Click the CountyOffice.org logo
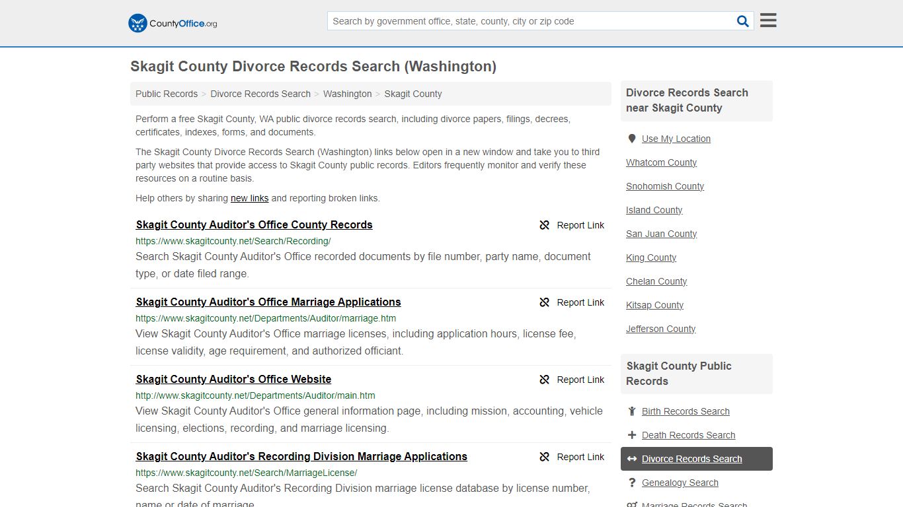 coord(173,23)
